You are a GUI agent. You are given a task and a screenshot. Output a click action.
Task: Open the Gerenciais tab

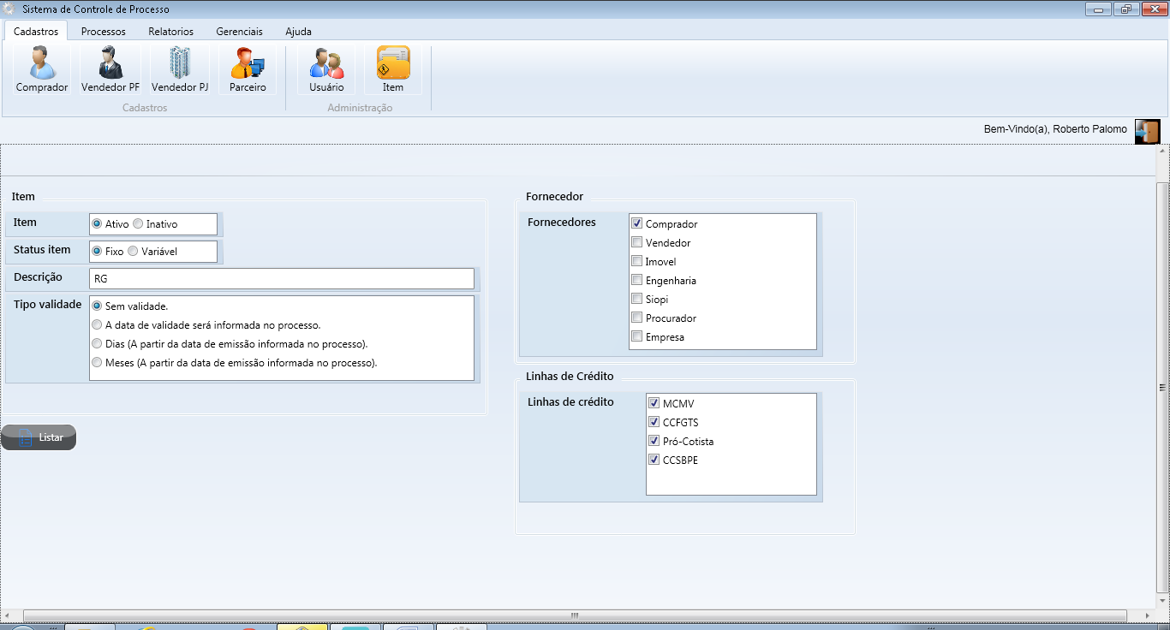239,31
